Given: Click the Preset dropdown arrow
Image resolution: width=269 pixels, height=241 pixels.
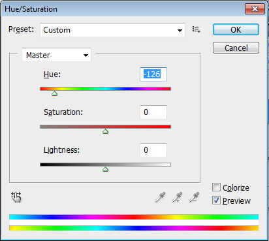Looking at the screenshot, I should point(180,31).
